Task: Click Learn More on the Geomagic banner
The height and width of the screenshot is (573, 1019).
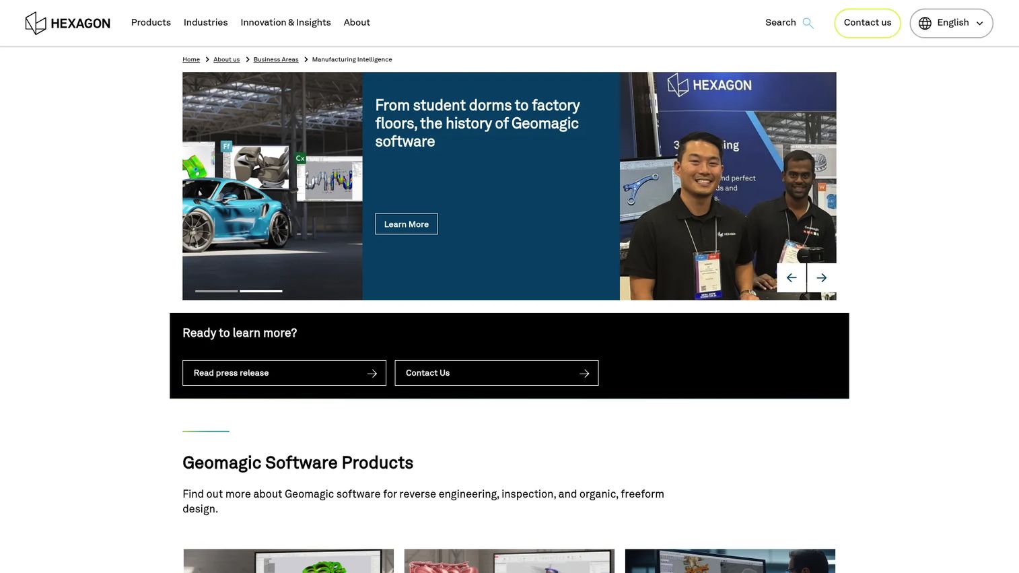Action: (407, 224)
